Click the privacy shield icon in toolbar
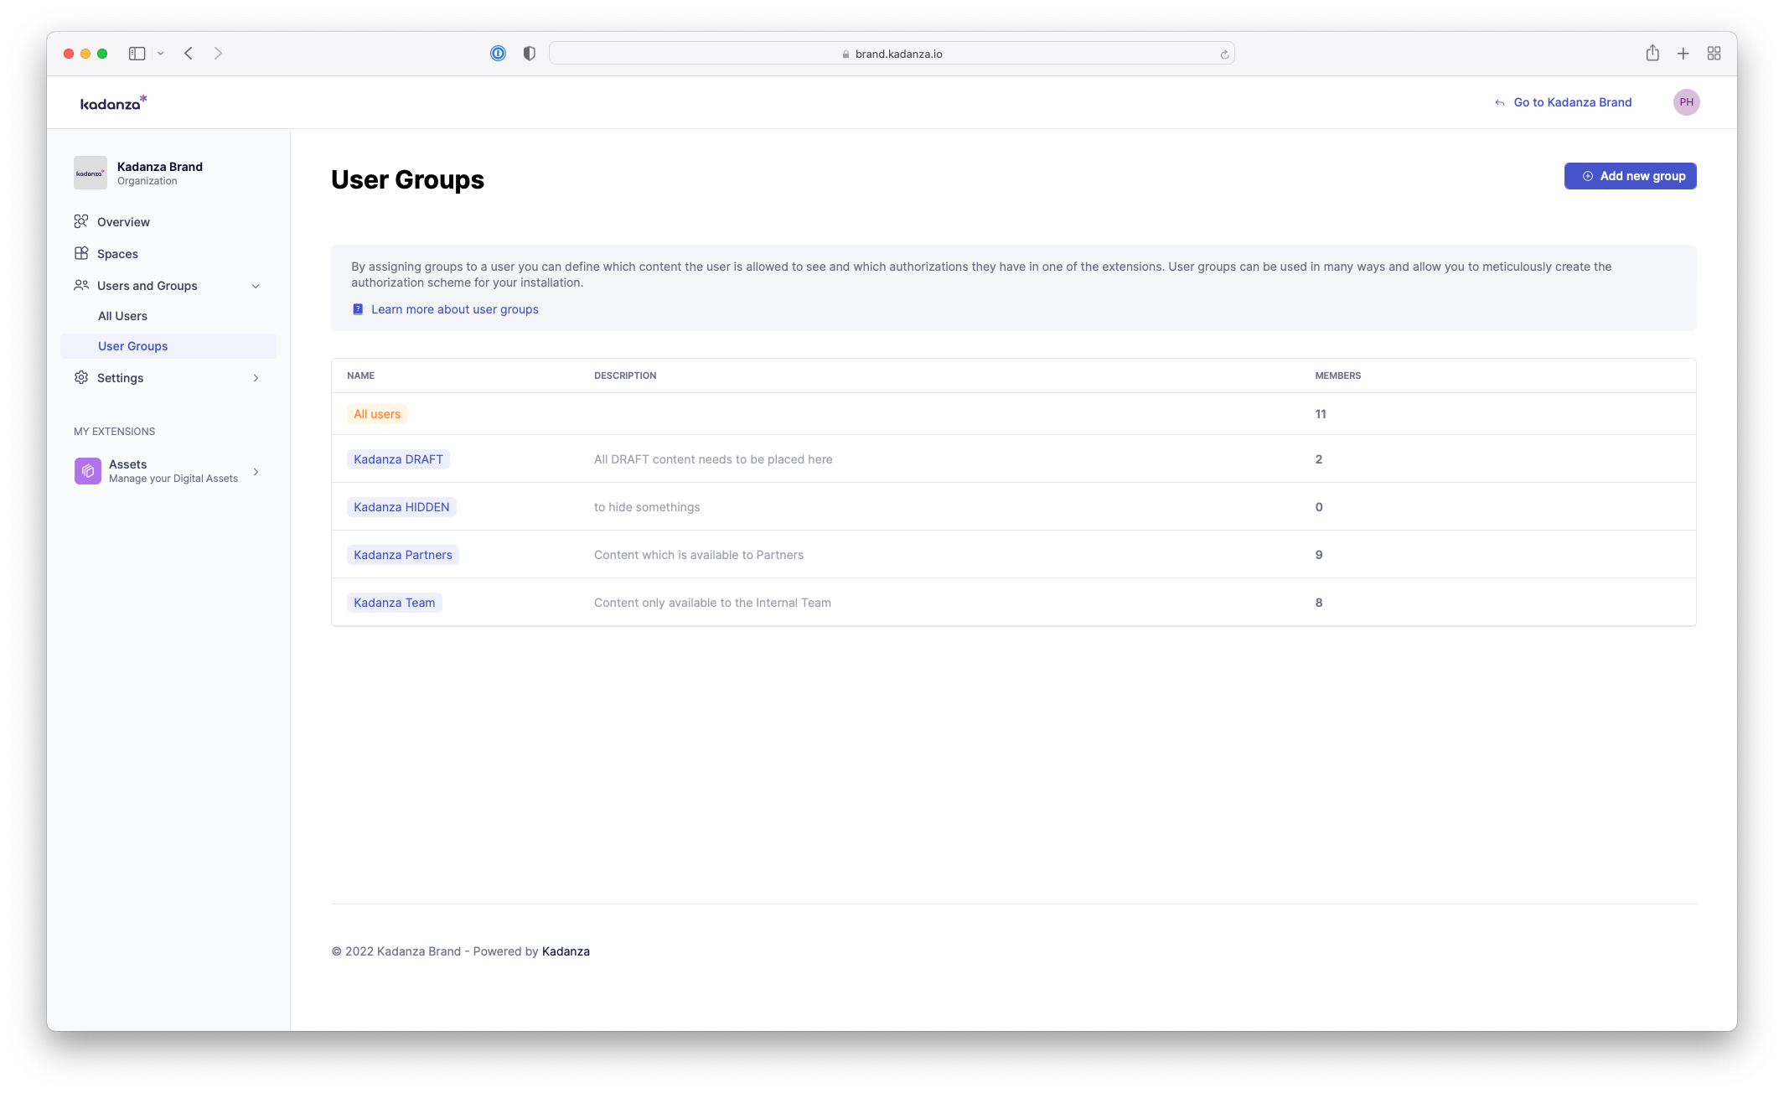This screenshot has height=1093, width=1784. click(529, 54)
